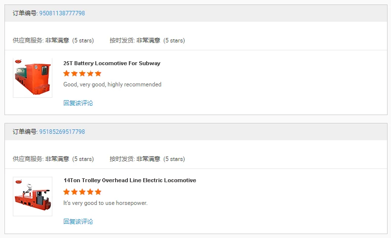The width and height of the screenshot is (391, 238).
Task: View the 25T Battery Locomotive product thumbnail
Action: 33,78
